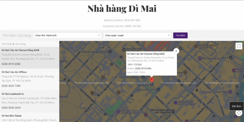Image resolution: width=244 pixels, height=122 pixels.
Task: Click the coffee cup icon near Hàn Thuyên
Action: (x=103, y=77)
